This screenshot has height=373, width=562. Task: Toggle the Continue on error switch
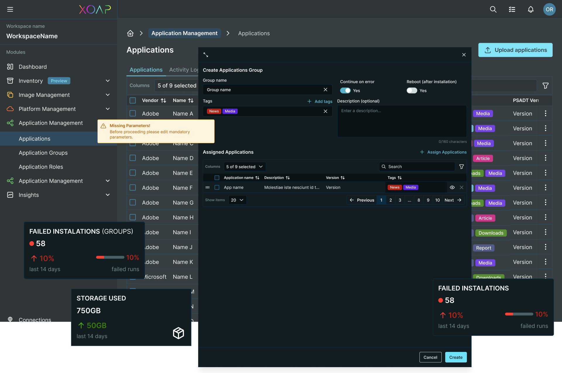(x=345, y=90)
